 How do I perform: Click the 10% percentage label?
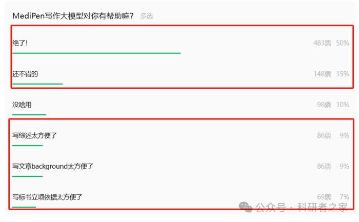click(x=343, y=105)
